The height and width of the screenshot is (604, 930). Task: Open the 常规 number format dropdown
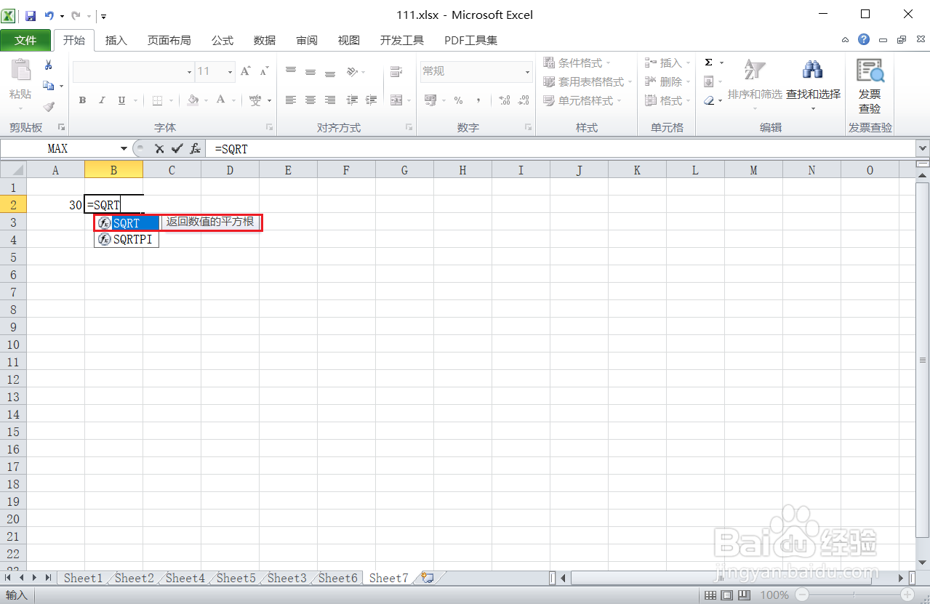pyautogui.click(x=528, y=71)
